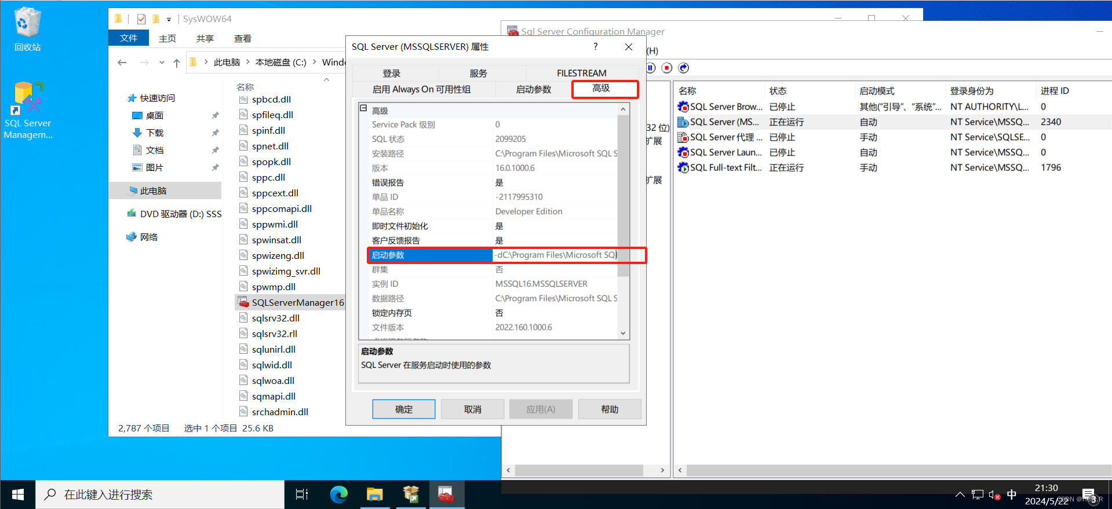Viewport: 1112px width, 509px height.
Task: Select SQL Server (MSSQLSERVER) service icon
Action: tap(683, 122)
